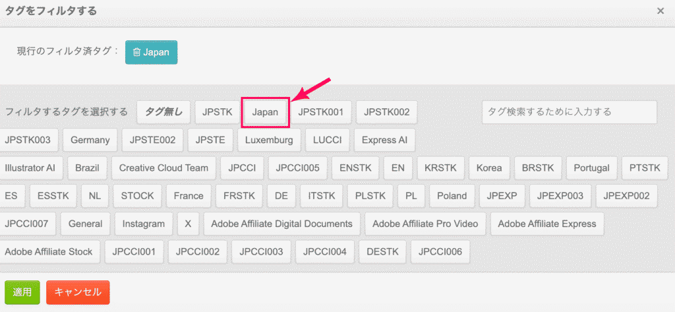Remove the current Japan filter tag
The width and height of the screenshot is (675, 312).
click(151, 52)
